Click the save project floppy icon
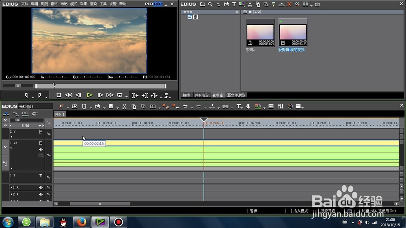 (x=111, y=106)
